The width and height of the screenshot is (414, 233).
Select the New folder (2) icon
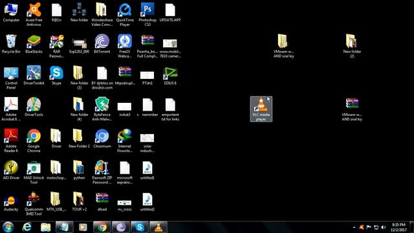coord(352,46)
